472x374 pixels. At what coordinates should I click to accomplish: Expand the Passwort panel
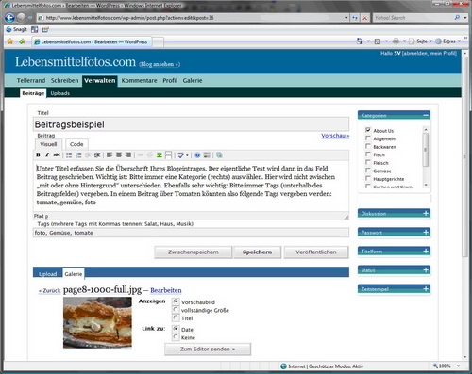point(426,232)
